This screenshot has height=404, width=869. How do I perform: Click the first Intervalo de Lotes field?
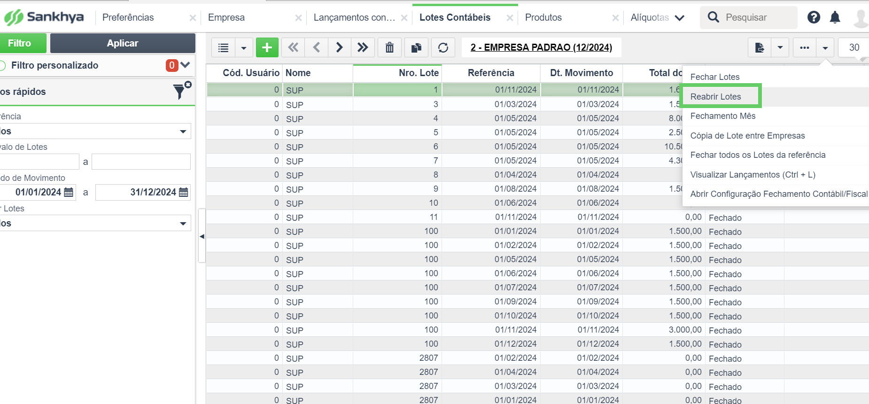pyautogui.click(x=39, y=162)
